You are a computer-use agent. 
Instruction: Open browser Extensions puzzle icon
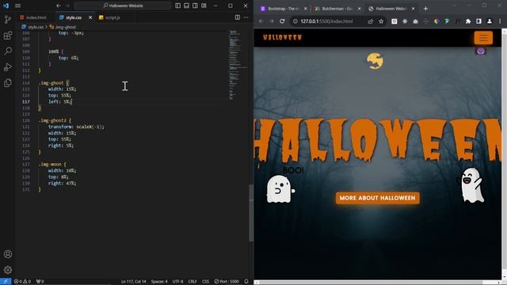tap(468, 21)
